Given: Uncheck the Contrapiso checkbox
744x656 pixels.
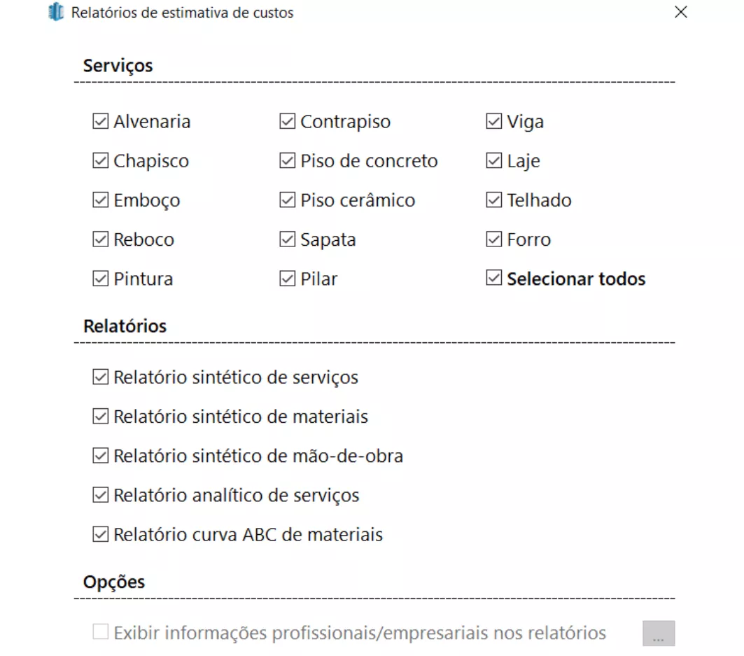Looking at the screenshot, I should tap(287, 122).
